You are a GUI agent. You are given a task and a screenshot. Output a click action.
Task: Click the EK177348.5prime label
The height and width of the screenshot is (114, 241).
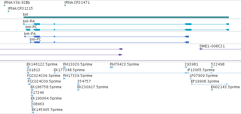(69, 70)
